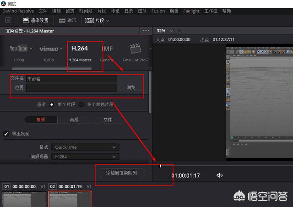Viewport: 293px width, 207px height.
Task: Click clip 02 timecode 00:00:01:19
Action: 70,186
